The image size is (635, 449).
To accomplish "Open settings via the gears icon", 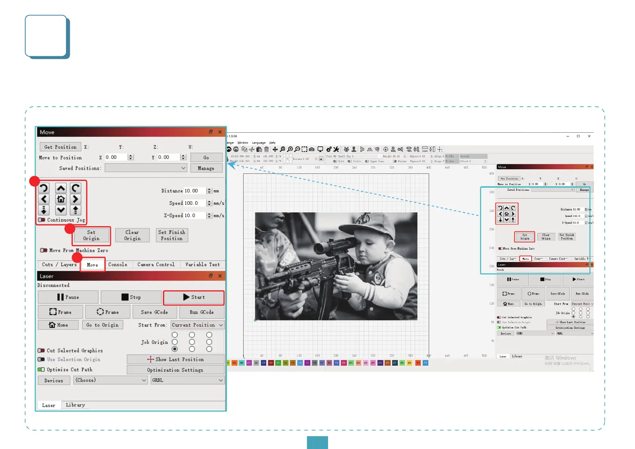I will point(329,149).
